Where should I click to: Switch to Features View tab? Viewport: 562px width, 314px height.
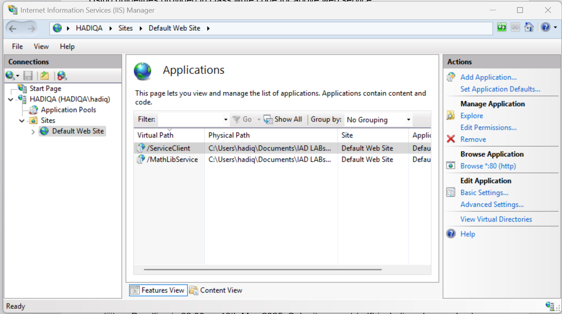click(158, 290)
